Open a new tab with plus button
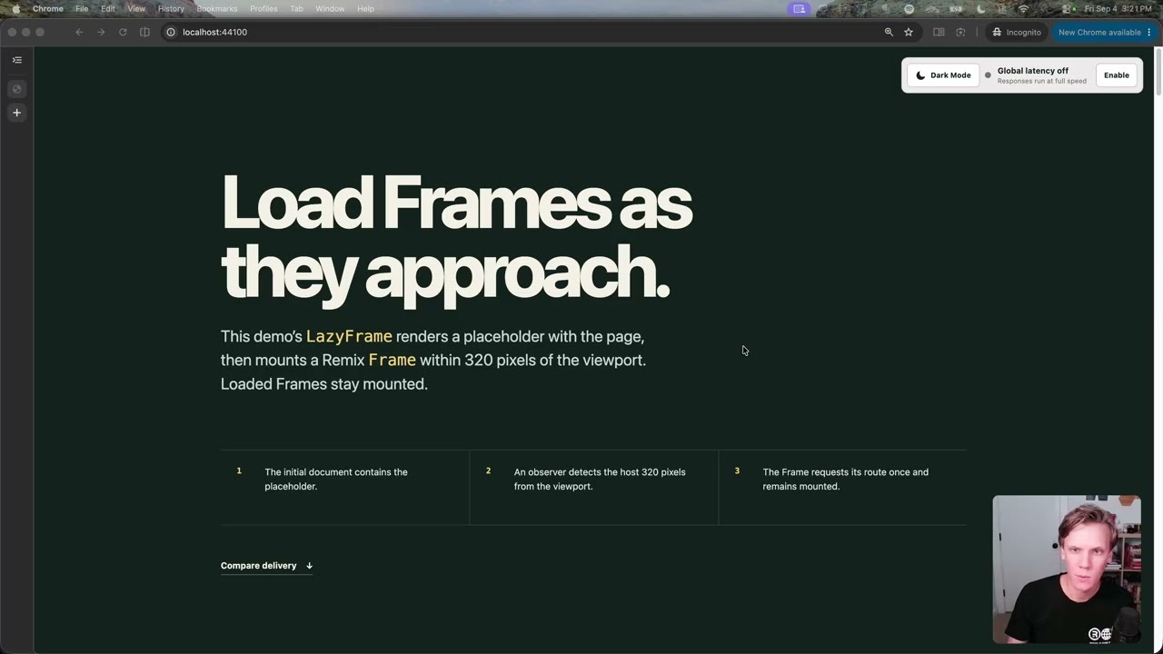The height and width of the screenshot is (654, 1163). [16, 113]
